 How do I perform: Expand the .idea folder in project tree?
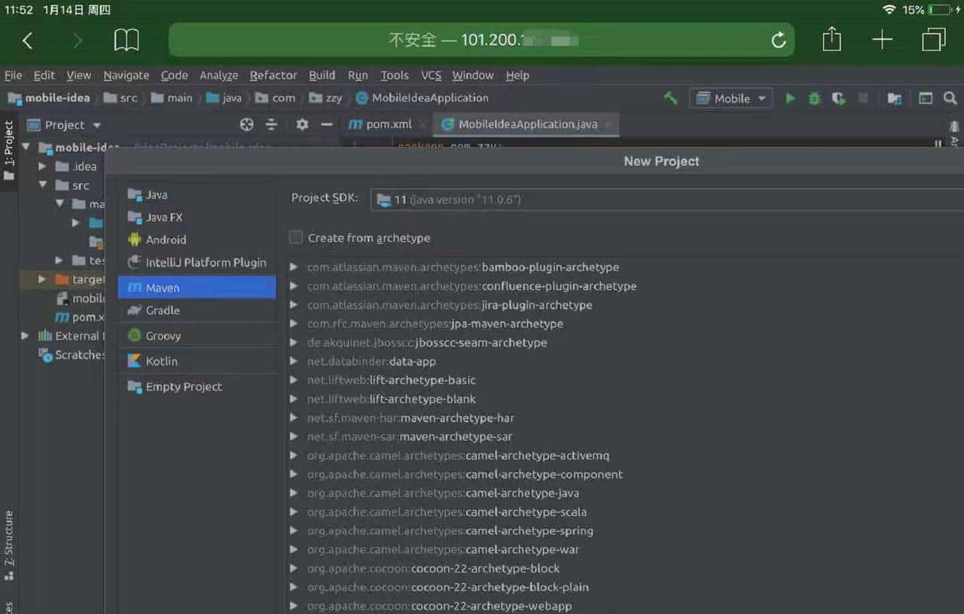click(43, 166)
